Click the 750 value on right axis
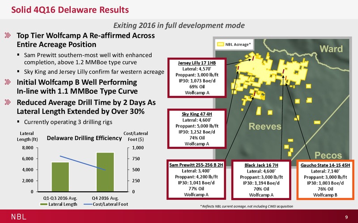358x223 pixels. [x=136, y=159]
